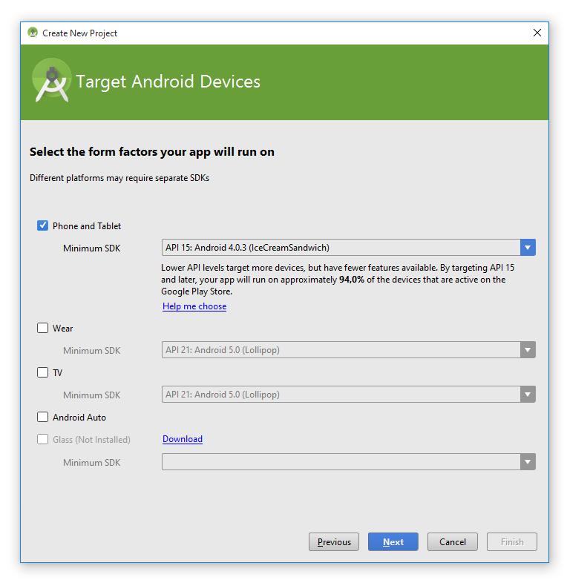Open Phone and Tablet Minimum SDK dropdown arrow
This screenshot has height=580, width=567.
click(x=528, y=248)
